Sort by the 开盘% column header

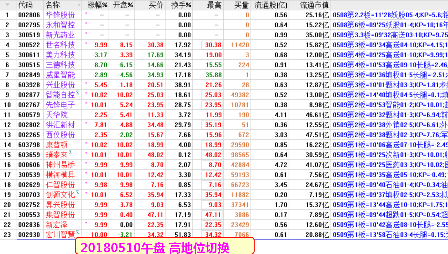(123, 5)
